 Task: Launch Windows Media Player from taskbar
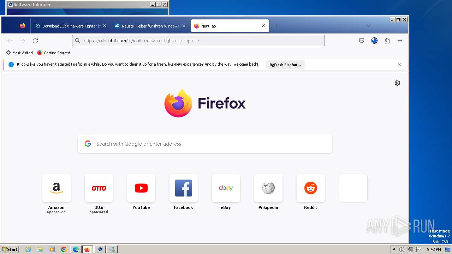point(52,249)
